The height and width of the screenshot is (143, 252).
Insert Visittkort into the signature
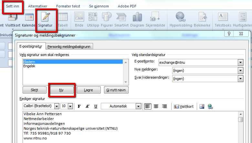[184, 106]
